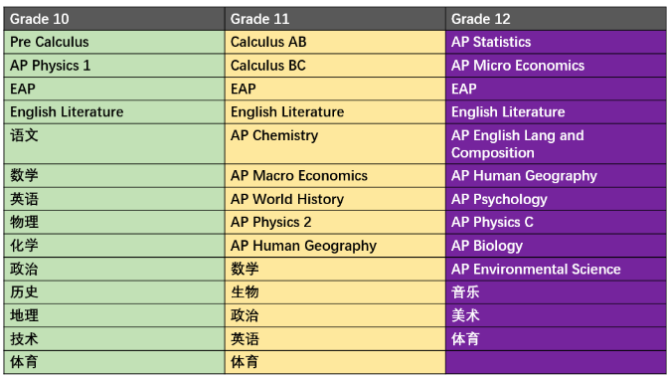The image size is (668, 380).
Task: Select the AP Environmental Science cell
Action: point(556,270)
